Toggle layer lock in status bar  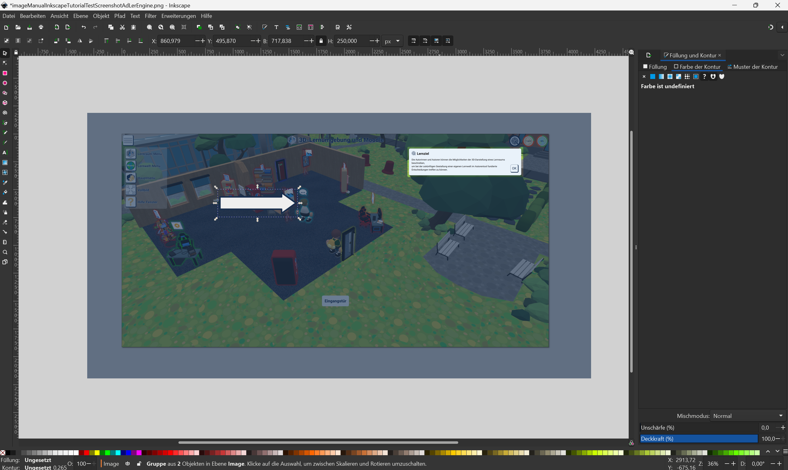point(139,464)
